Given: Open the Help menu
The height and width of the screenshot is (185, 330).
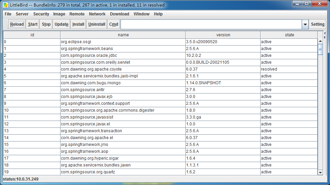Looking at the screenshot, I should [158, 14].
